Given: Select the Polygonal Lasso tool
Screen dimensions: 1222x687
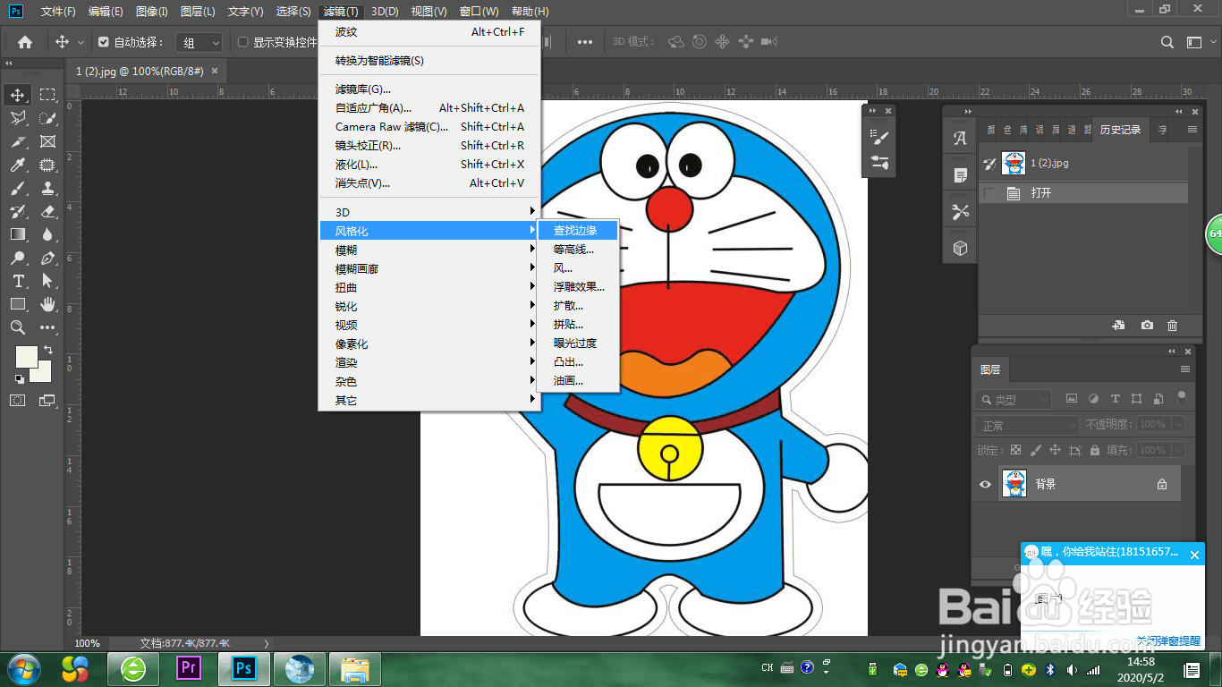Looking at the screenshot, I should point(18,118).
